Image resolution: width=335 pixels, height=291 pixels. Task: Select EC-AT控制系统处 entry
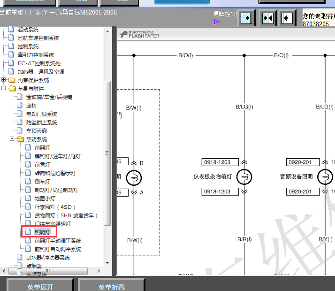click(39, 63)
